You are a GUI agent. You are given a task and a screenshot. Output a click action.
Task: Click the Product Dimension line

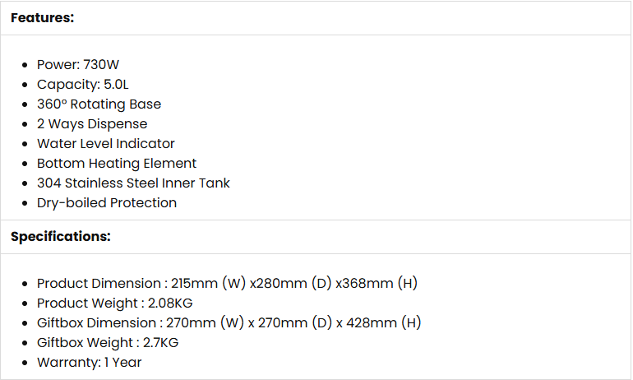(x=227, y=283)
